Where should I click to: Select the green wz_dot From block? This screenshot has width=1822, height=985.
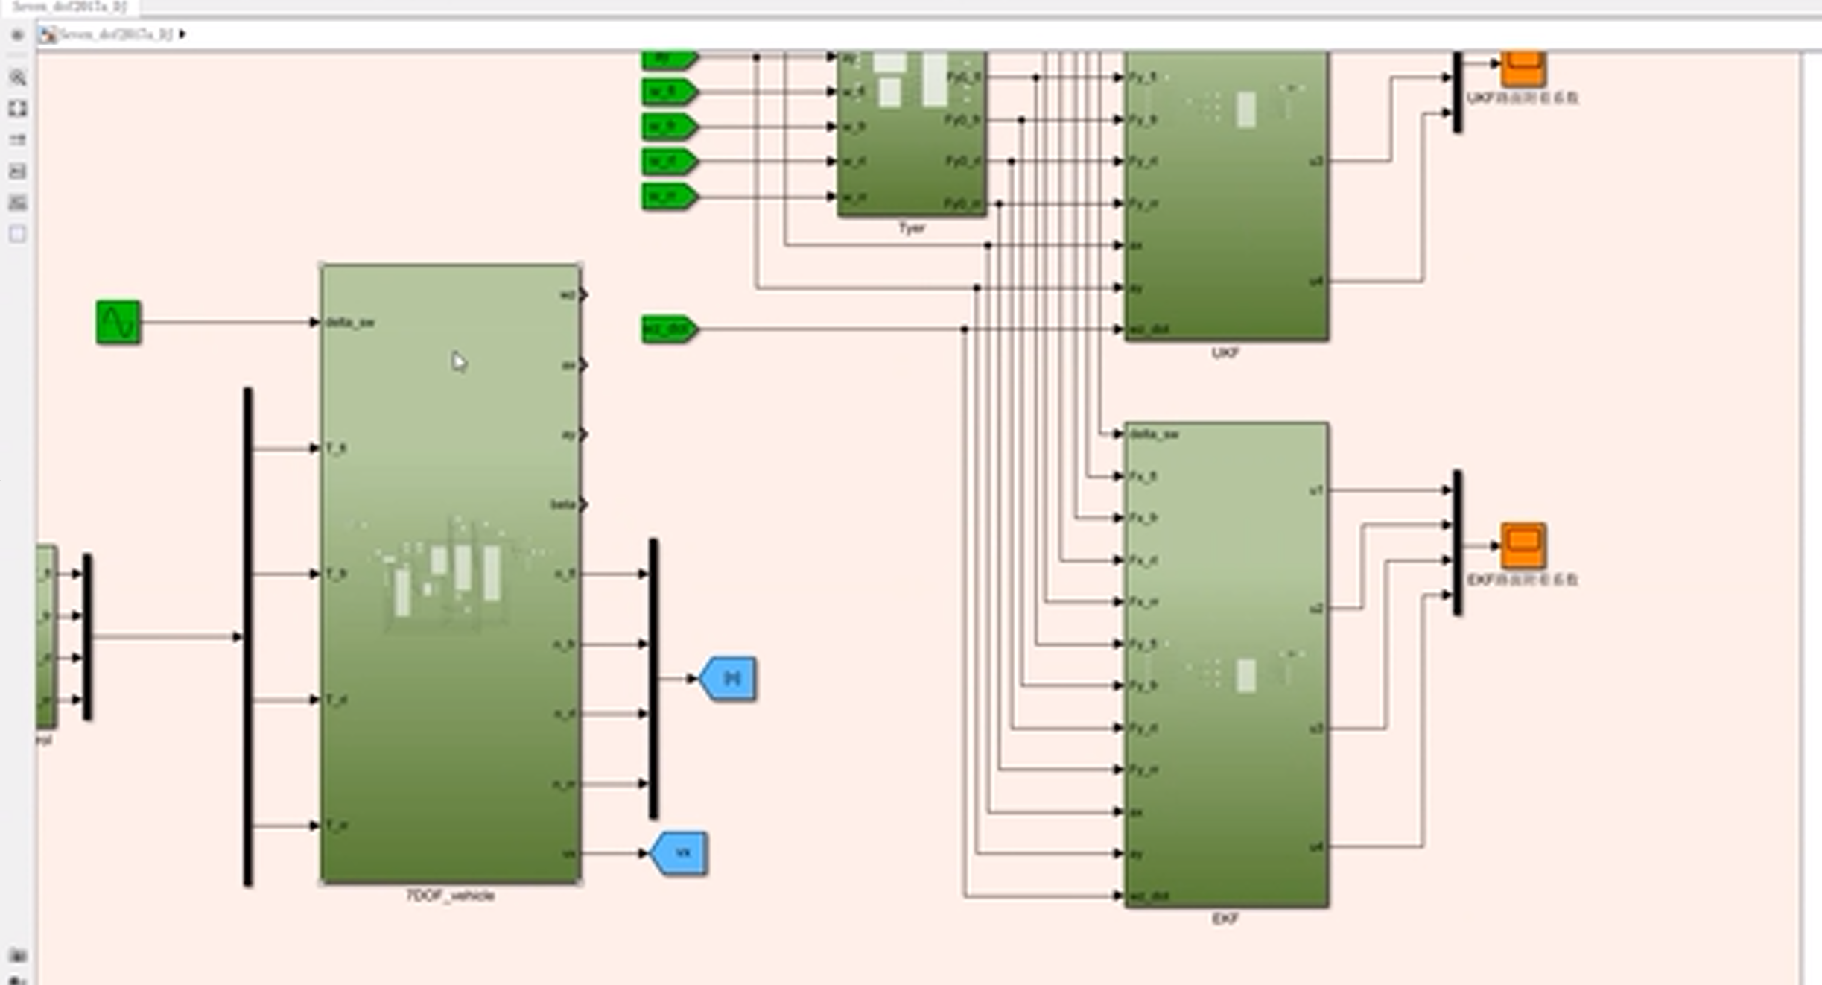click(x=668, y=329)
